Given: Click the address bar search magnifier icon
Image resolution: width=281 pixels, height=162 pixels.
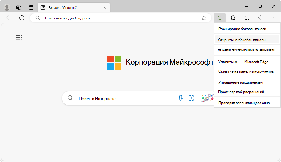Looking at the screenshot, I should coord(38,18).
